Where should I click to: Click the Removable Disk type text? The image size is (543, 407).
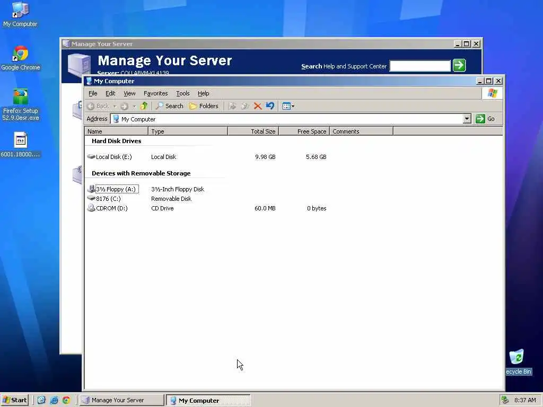pyautogui.click(x=171, y=199)
